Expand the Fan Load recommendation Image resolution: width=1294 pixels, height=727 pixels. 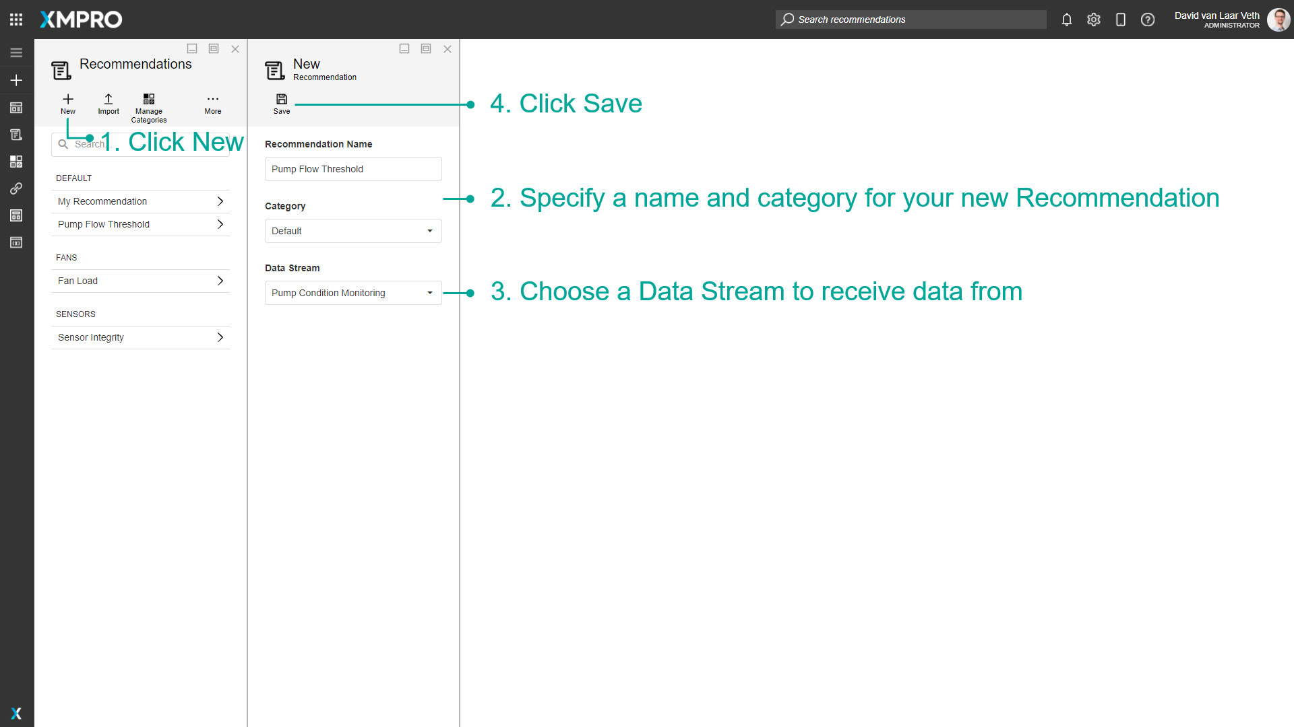coord(140,281)
